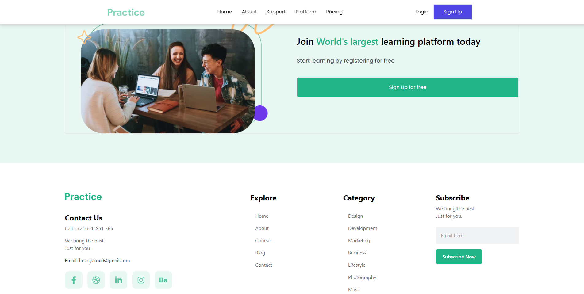The height and width of the screenshot is (294, 584).
Task: Open the Support menu item
Action: click(276, 12)
